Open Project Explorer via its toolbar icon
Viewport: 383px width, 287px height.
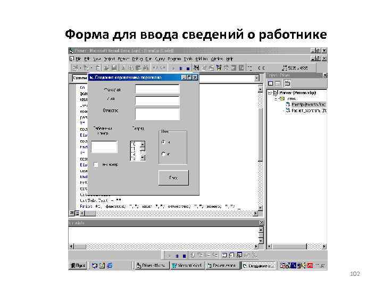pyautogui.click(x=196, y=68)
